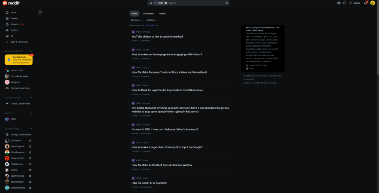Screen dimensions: 379x193
Task: Favorite r/fragranceclo... with its star
Action: pos(30,158)
